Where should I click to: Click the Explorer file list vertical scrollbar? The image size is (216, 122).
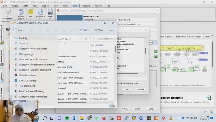point(115,49)
